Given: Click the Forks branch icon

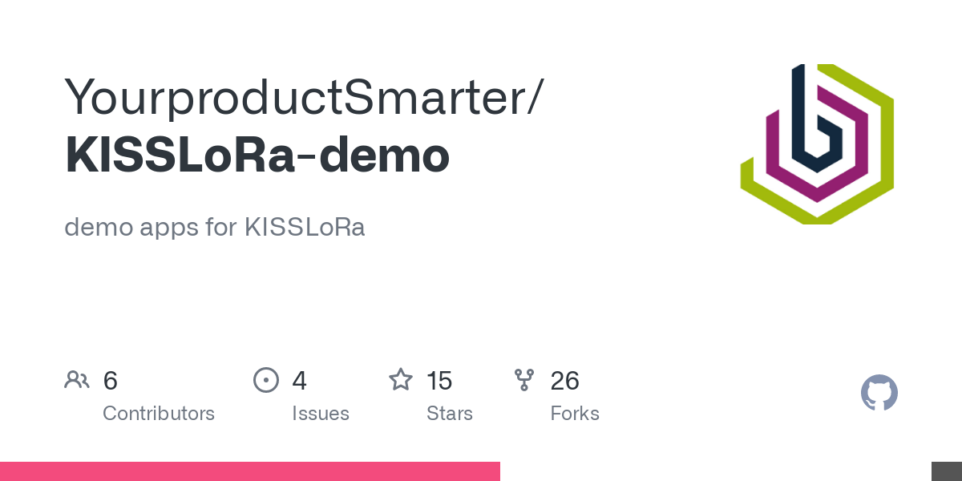Looking at the screenshot, I should (524, 380).
